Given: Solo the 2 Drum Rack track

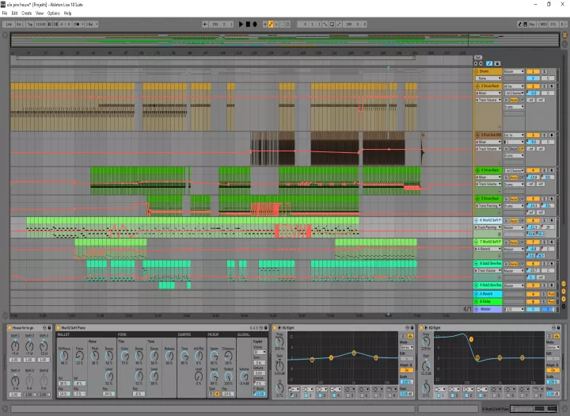Looking at the screenshot, I should (544, 86).
